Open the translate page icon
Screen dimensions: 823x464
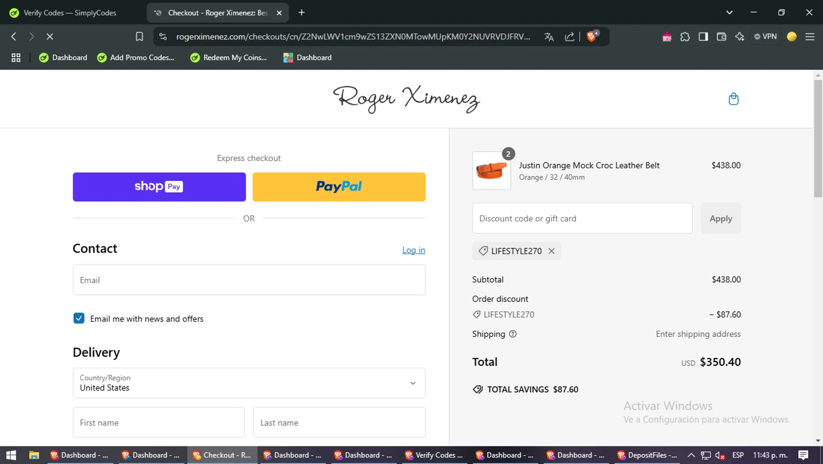click(549, 37)
